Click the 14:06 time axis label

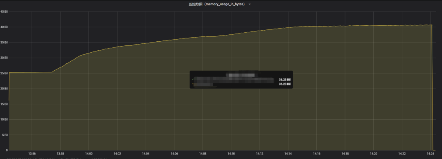coord(174,154)
